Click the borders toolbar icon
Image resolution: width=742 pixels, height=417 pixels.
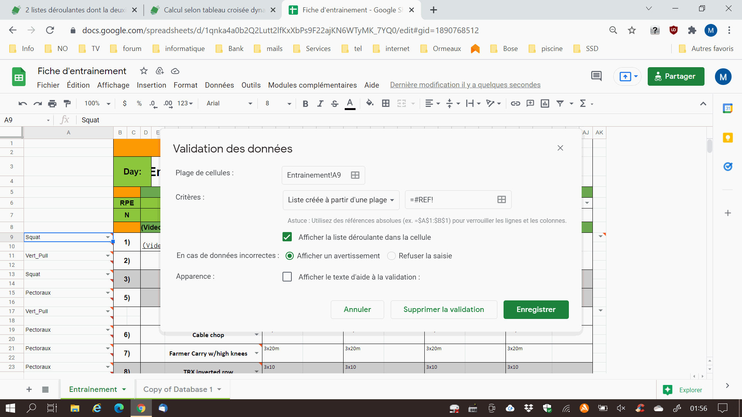[x=385, y=103]
